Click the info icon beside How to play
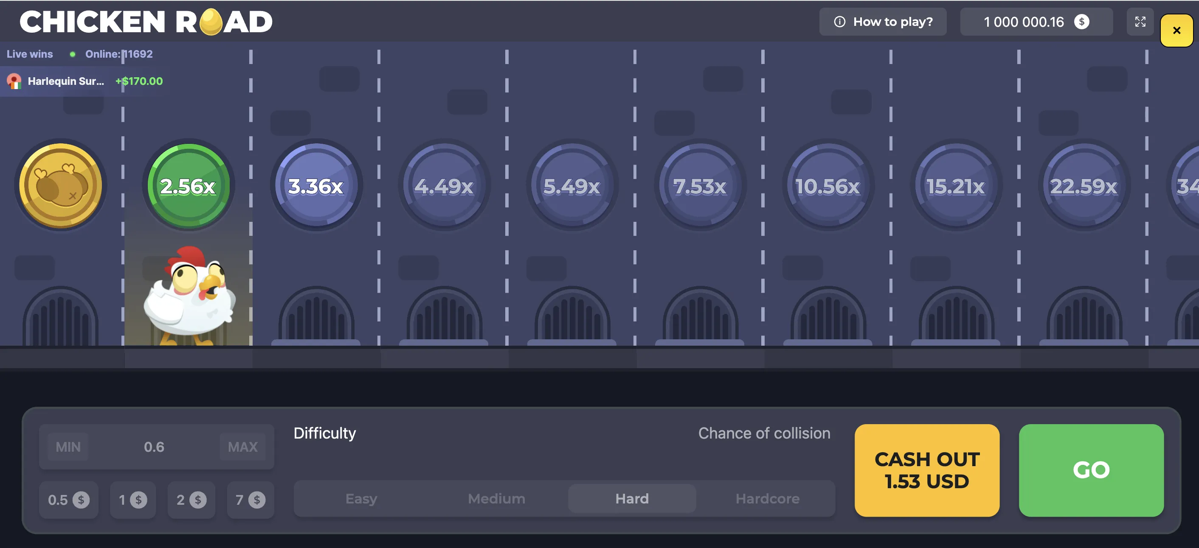Screen dimensions: 1199x548 pyautogui.click(x=840, y=21)
